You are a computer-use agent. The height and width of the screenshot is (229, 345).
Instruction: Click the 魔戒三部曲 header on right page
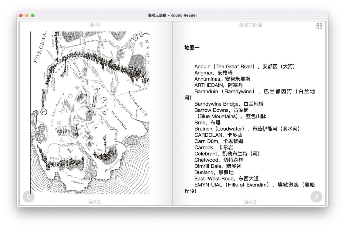(x=250, y=25)
